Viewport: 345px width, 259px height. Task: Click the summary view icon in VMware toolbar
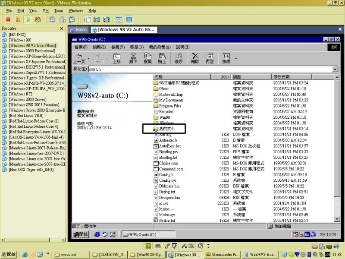[119, 19]
